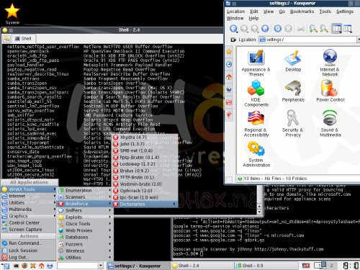Click the New Session icon in Shell window

pos(6,38)
